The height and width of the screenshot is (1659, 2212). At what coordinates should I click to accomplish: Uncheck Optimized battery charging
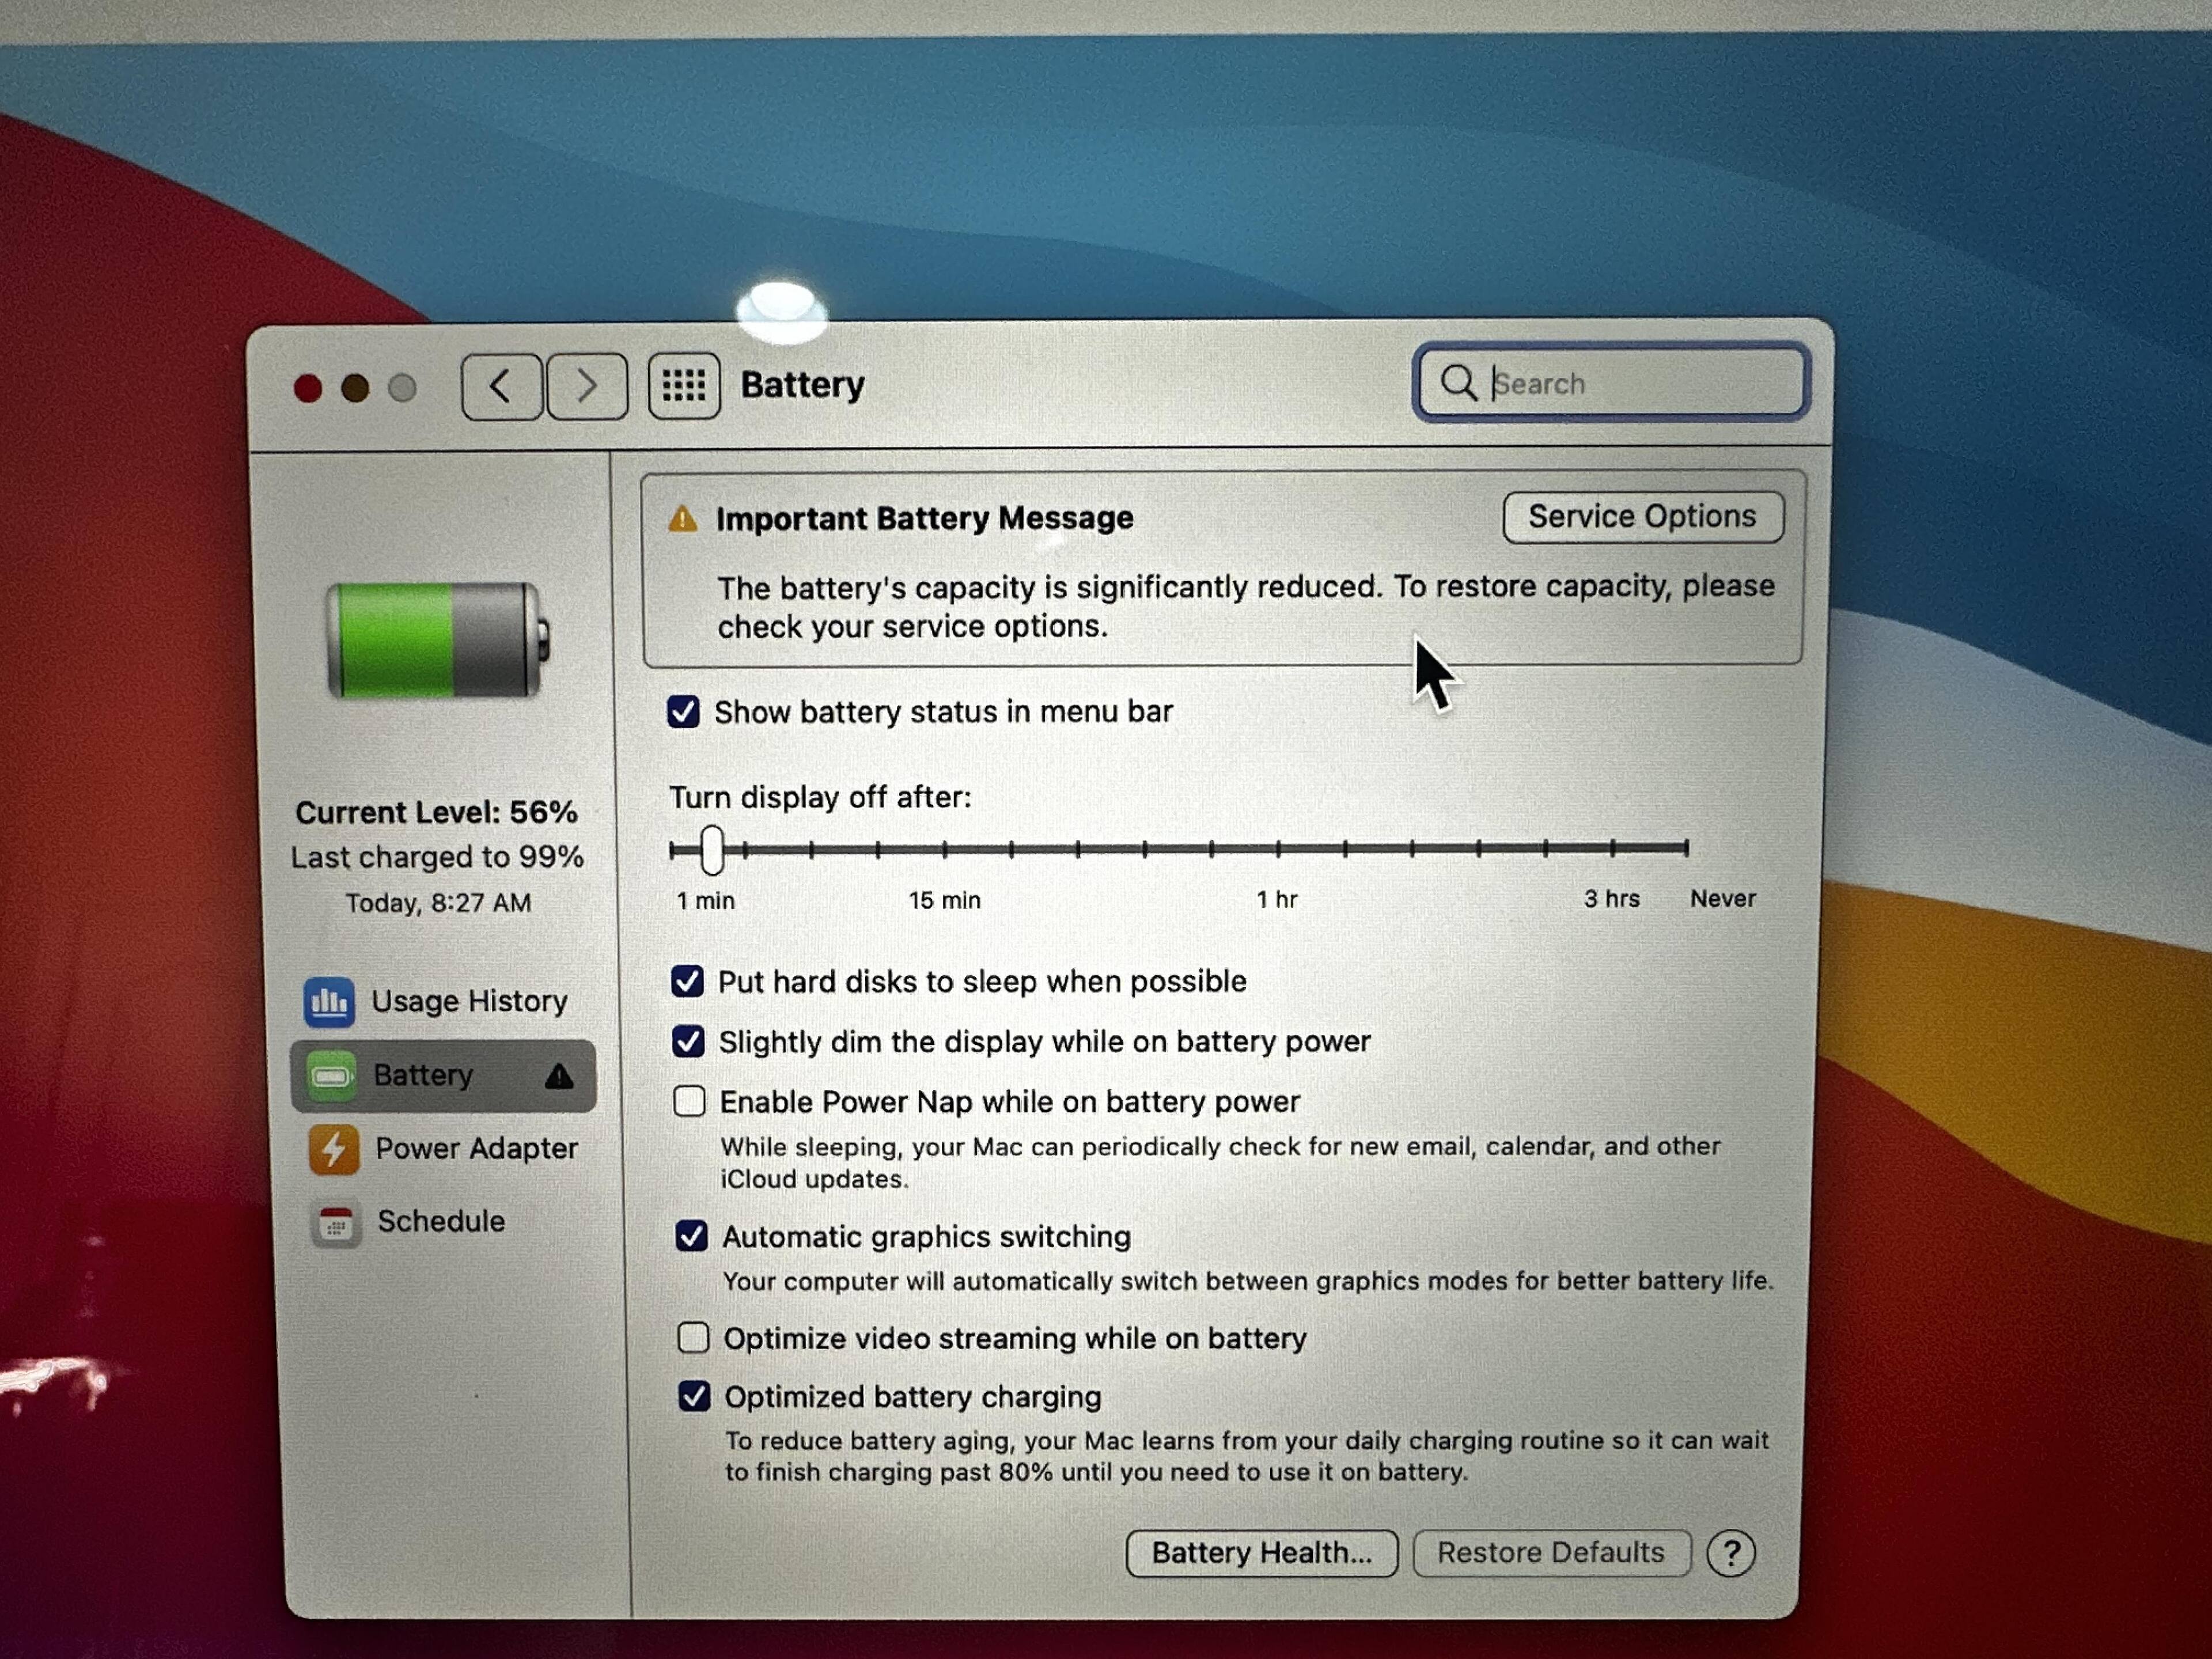(694, 1396)
